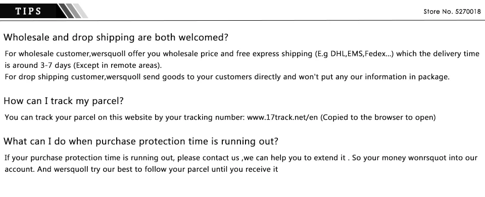The width and height of the screenshot is (485, 197).
Task: Click the TIPS banner label
Action: [x=28, y=12]
